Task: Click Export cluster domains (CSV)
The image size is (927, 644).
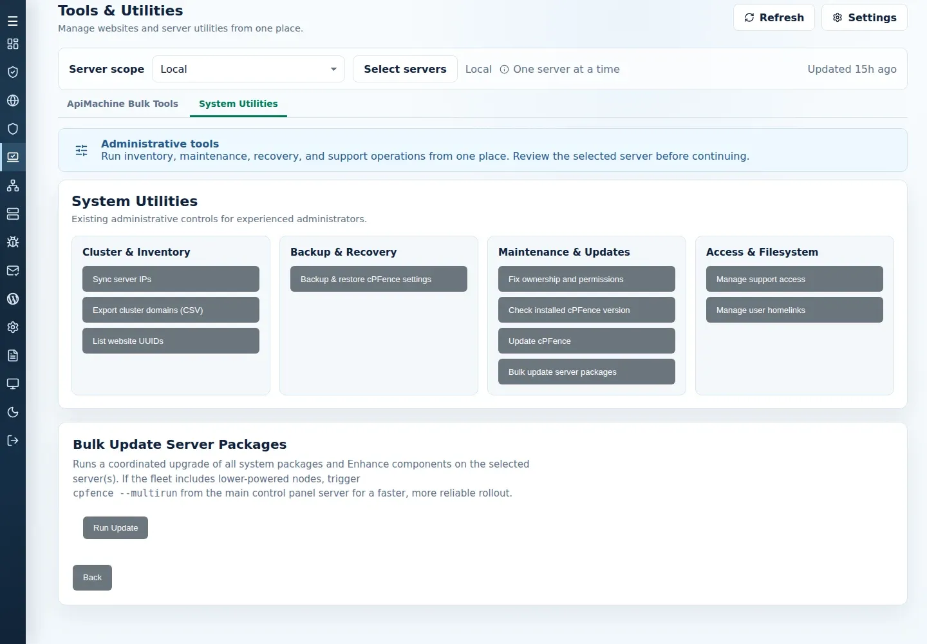Action: point(171,310)
